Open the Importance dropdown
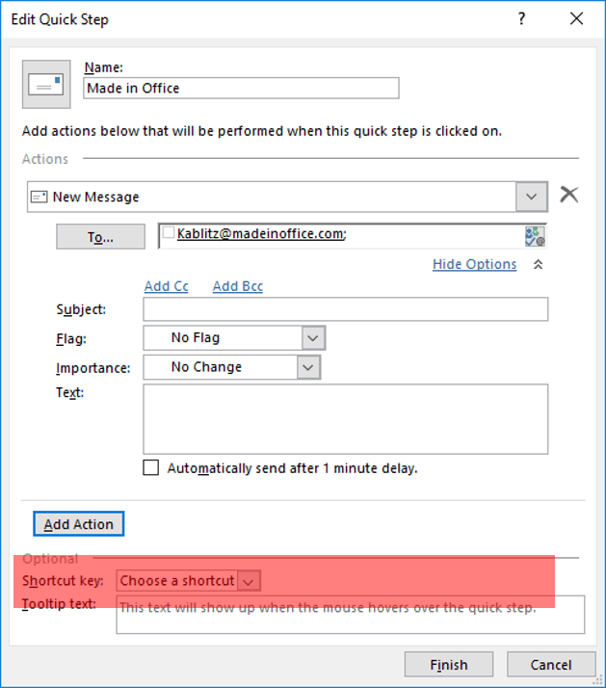This screenshot has width=606, height=688. pos(307,367)
